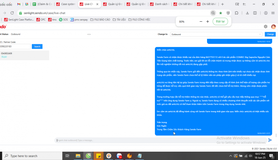
Task: Expand the FILE BÁO CÁO bookmark folder
Action: pos(100,20)
